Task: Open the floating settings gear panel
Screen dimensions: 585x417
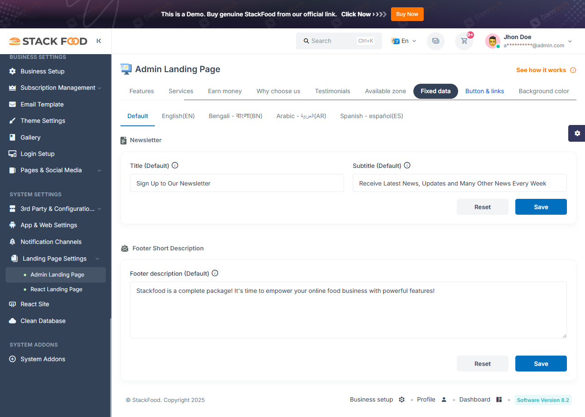Action: tap(577, 133)
